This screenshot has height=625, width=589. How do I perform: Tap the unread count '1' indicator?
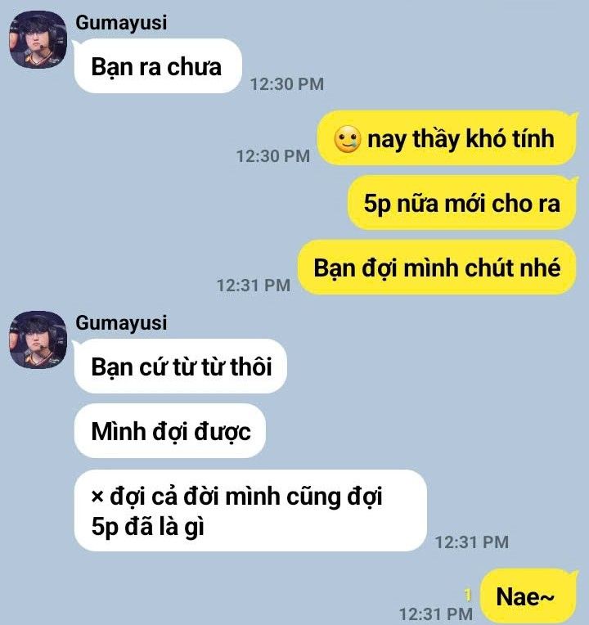tap(469, 596)
